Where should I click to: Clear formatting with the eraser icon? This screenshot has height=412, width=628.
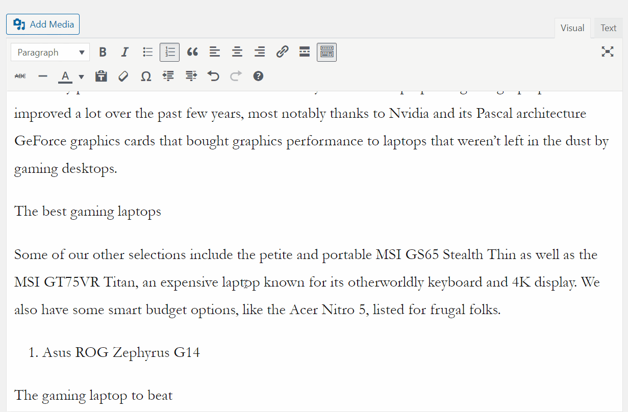click(123, 76)
